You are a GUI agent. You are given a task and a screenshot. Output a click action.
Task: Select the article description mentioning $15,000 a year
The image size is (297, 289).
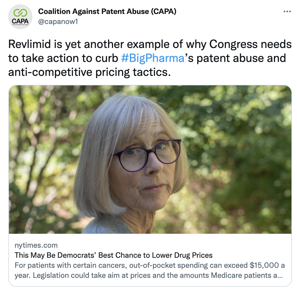pyautogui.click(x=150, y=270)
